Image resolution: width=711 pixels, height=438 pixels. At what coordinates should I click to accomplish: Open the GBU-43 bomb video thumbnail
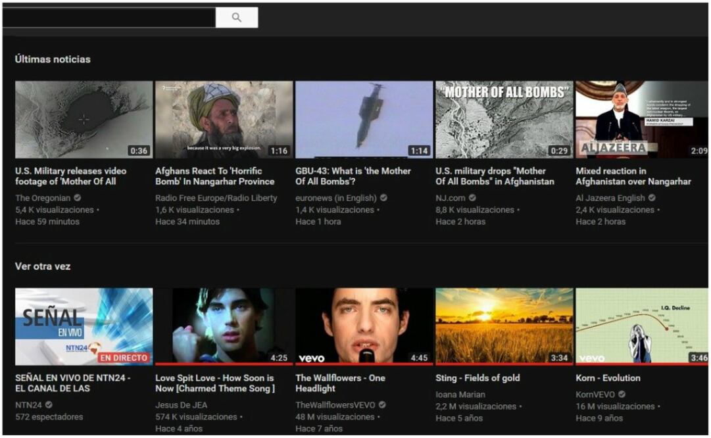[364, 120]
